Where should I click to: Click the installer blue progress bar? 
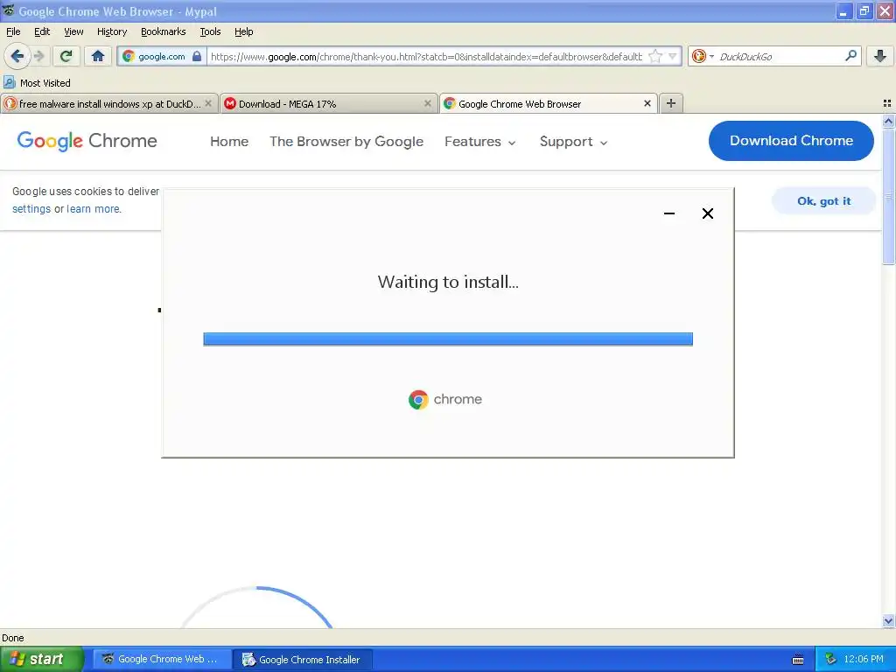coord(448,339)
